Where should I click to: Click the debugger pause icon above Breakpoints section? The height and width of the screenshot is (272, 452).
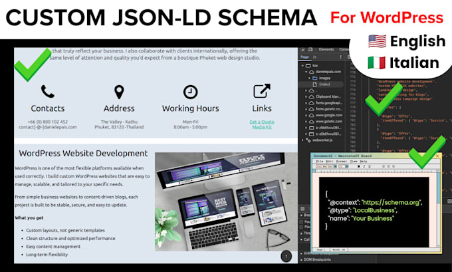click(x=302, y=209)
